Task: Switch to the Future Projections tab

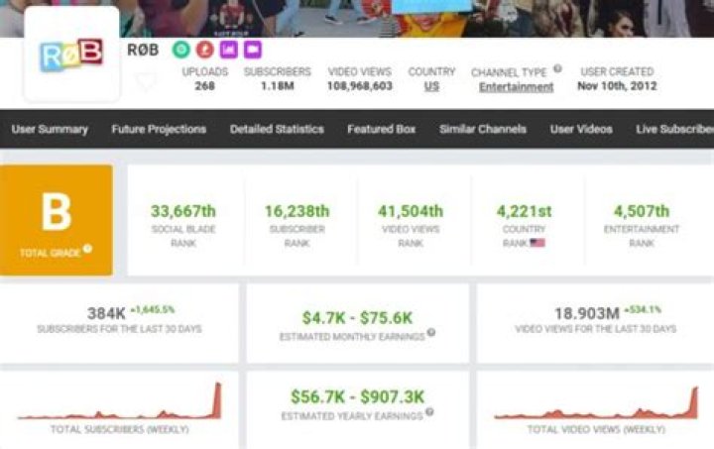Action: (x=159, y=129)
